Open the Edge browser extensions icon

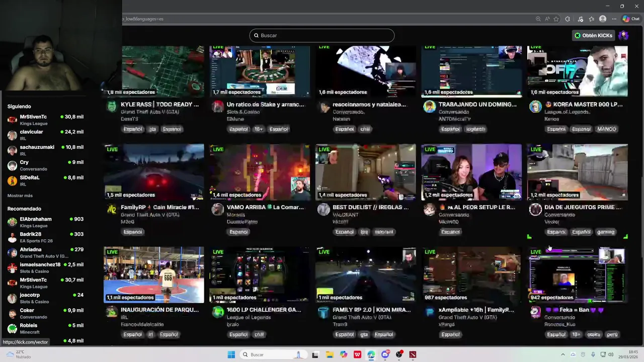point(568,19)
